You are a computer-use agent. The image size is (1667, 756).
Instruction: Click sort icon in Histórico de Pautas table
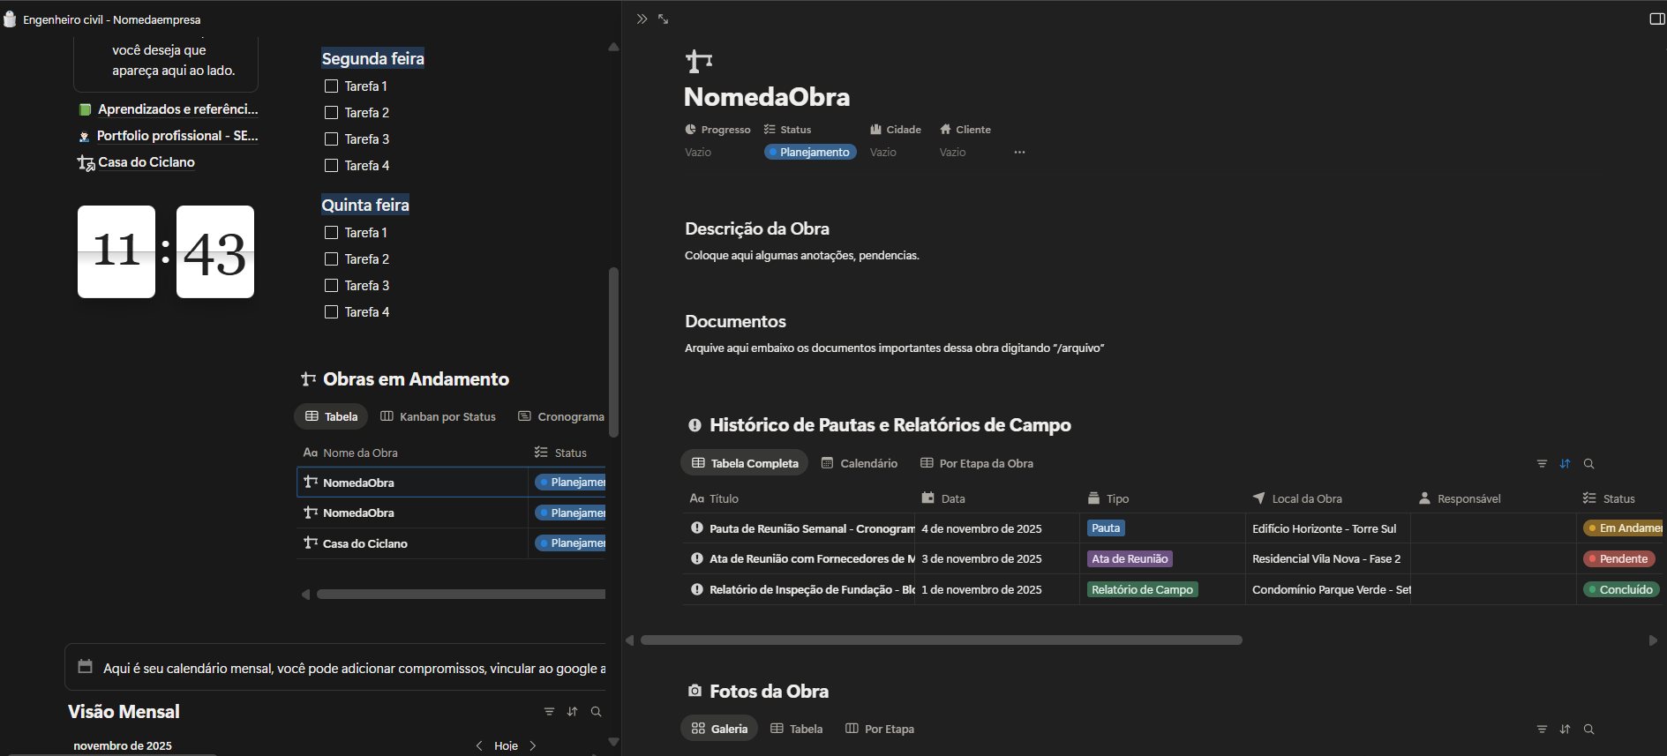click(x=1565, y=463)
